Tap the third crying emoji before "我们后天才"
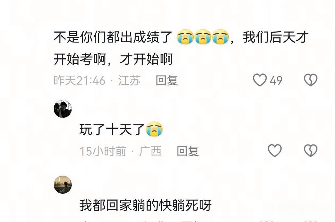 pyautogui.click(x=220, y=37)
